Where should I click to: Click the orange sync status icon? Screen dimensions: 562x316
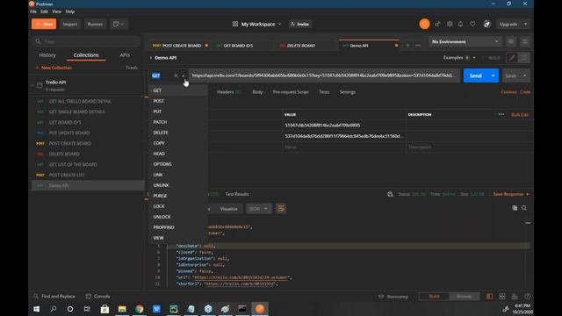tap(424, 24)
